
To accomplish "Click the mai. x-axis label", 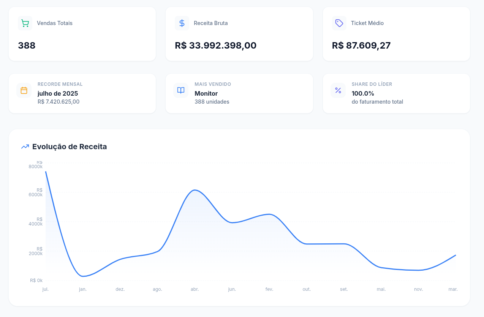I will click(381, 289).
